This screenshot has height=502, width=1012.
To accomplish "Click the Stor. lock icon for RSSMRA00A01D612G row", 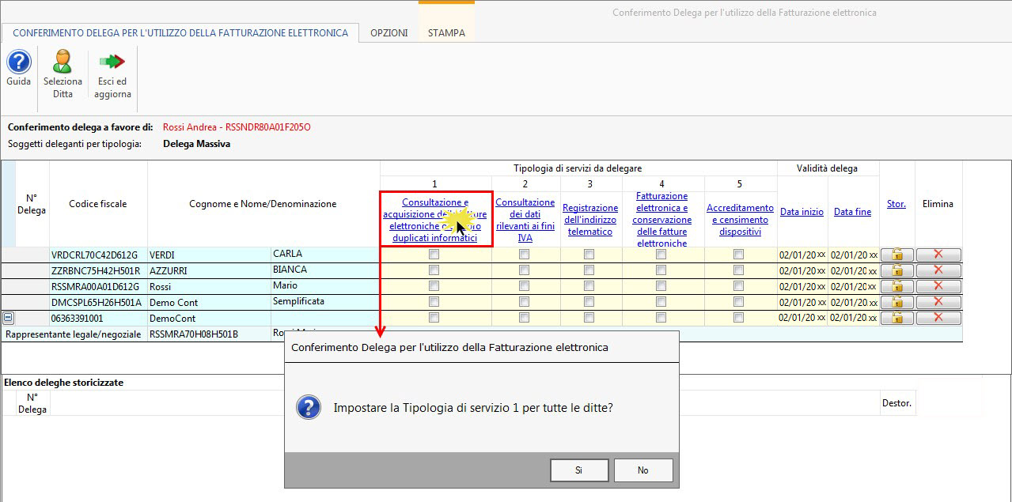I will click(x=897, y=286).
